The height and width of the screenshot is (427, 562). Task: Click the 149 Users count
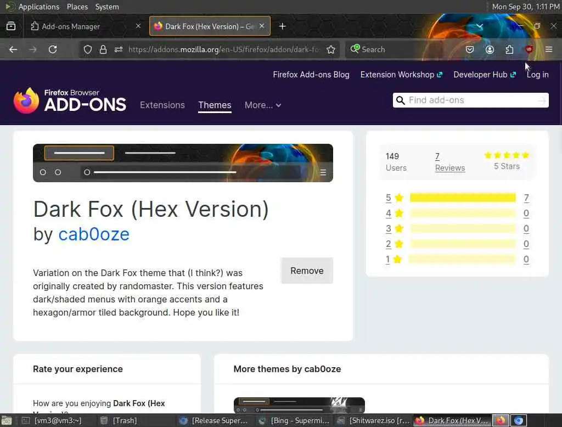click(x=396, y=162)
